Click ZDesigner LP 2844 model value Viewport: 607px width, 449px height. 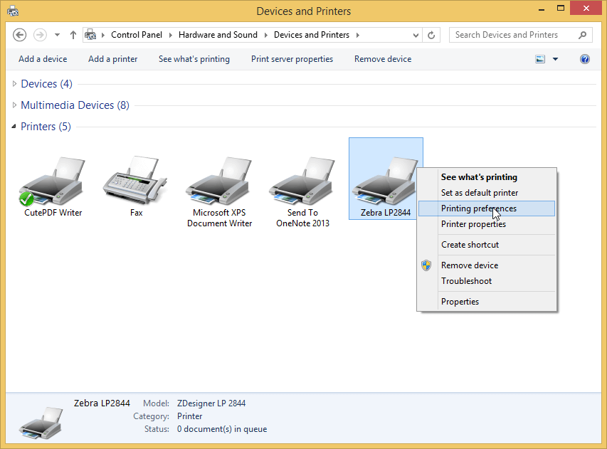coord(211,403)
